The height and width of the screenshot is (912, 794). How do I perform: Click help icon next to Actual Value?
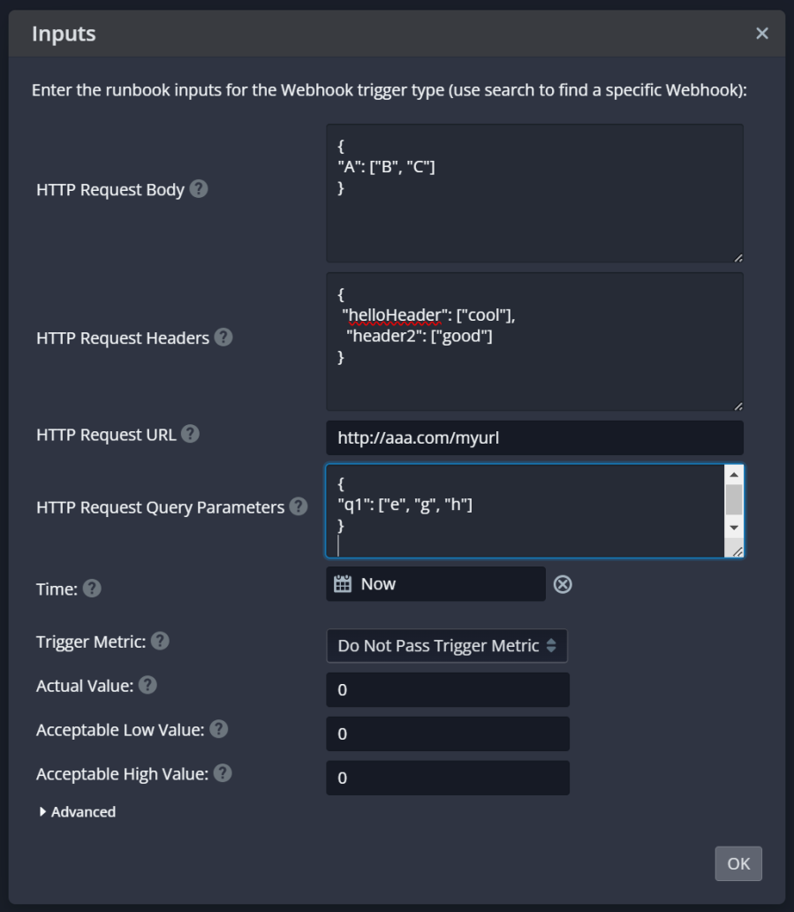(x=147, y=685)
